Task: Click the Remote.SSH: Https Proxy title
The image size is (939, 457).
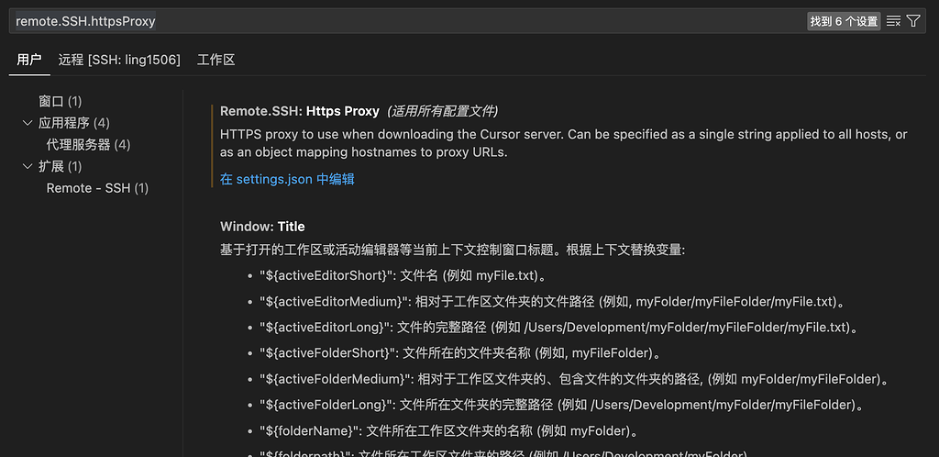Action: click(300, 111)
